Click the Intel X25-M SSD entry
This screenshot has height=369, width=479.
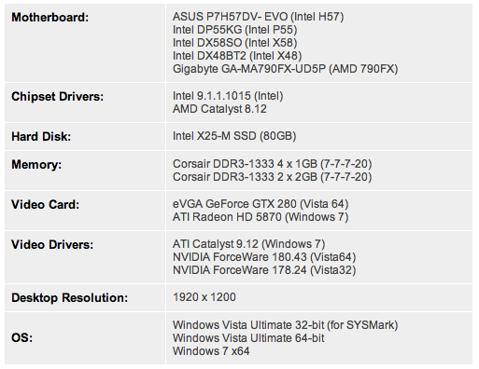coord(234,136)
